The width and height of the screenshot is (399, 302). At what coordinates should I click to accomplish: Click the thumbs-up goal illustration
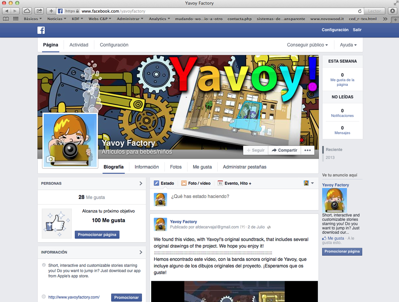click(x=56, y=223)
